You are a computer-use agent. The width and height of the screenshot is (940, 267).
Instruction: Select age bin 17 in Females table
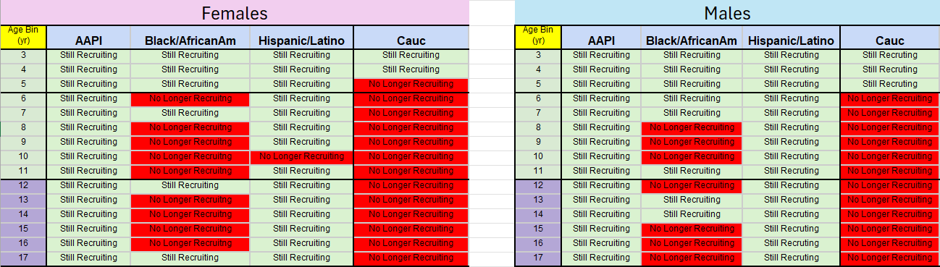pos(23,258)
